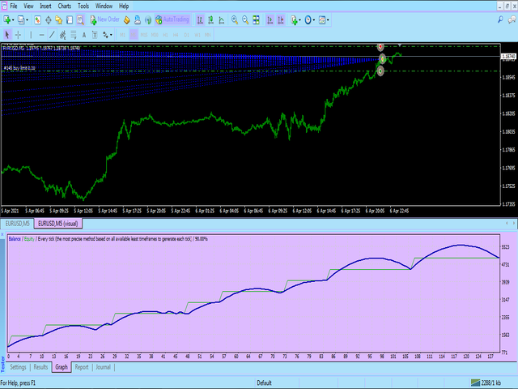Select the Horizontal Line tool
The image size is (518, 389).
[41, 34]
